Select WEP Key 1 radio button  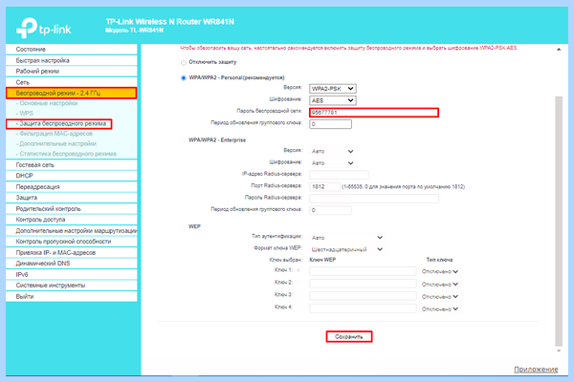pyautogui.click(x=298, y=270)
